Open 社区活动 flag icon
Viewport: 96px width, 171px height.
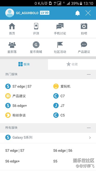coord(60,45)
